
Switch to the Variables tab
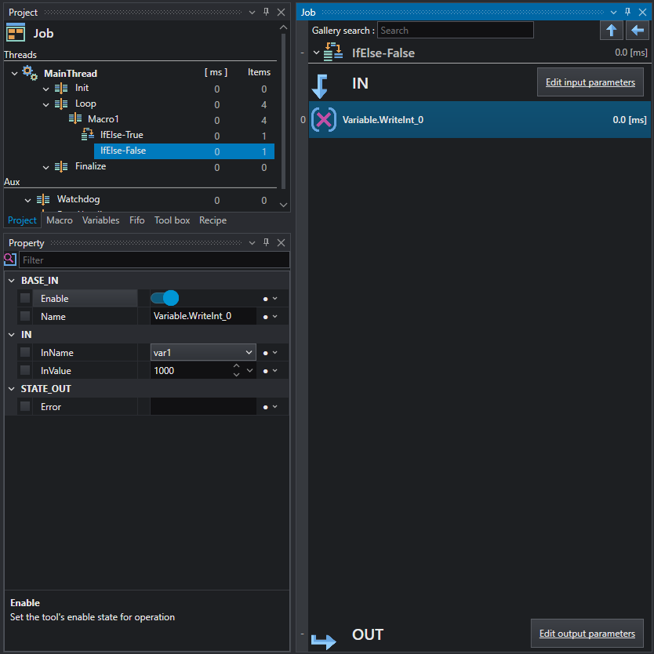tap(100, 220)
